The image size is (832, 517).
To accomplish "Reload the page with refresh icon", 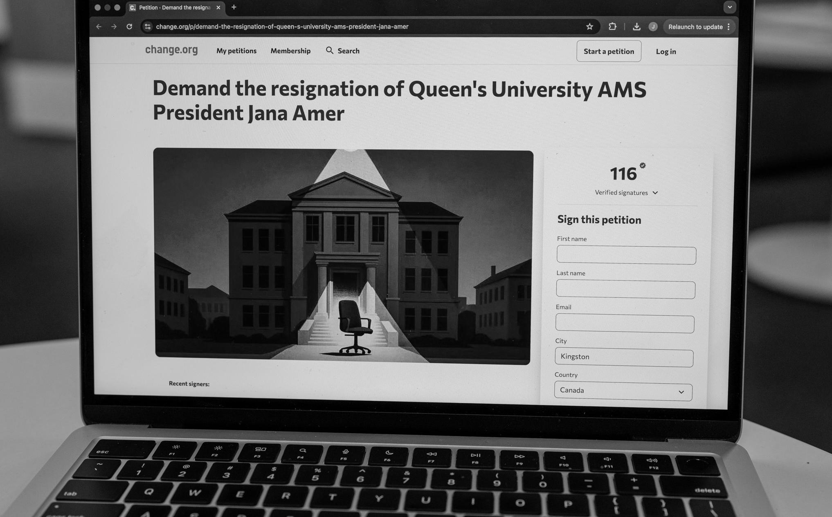I will tap(129, 27).
